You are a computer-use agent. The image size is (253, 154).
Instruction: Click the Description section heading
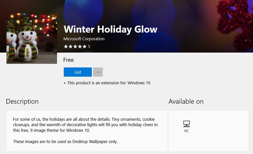(22, 101)
